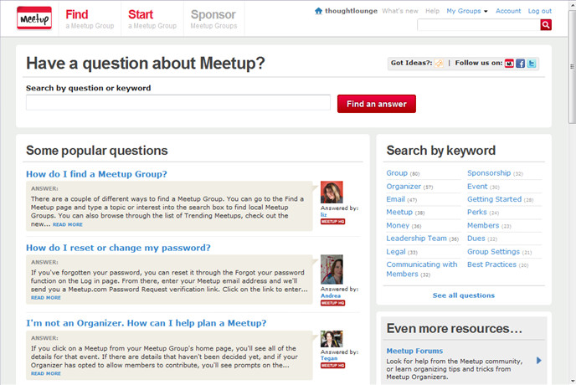Image resolution: width=576 pixels, height=385 pixels.
Task: Click the Find an answer button
Action: coord(376,104)
